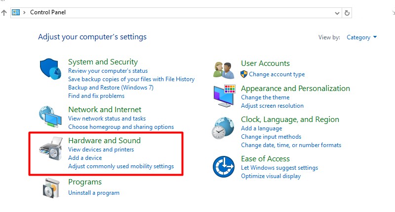Click the up arrow navigation button

coord(4,12)
